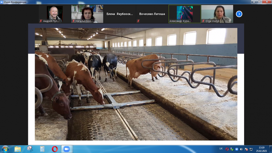Click Opera icon in system tray

tap(227, 149)
